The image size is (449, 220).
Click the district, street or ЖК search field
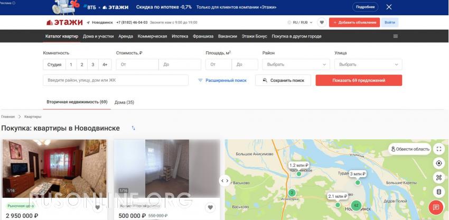[x=116, y=80]
